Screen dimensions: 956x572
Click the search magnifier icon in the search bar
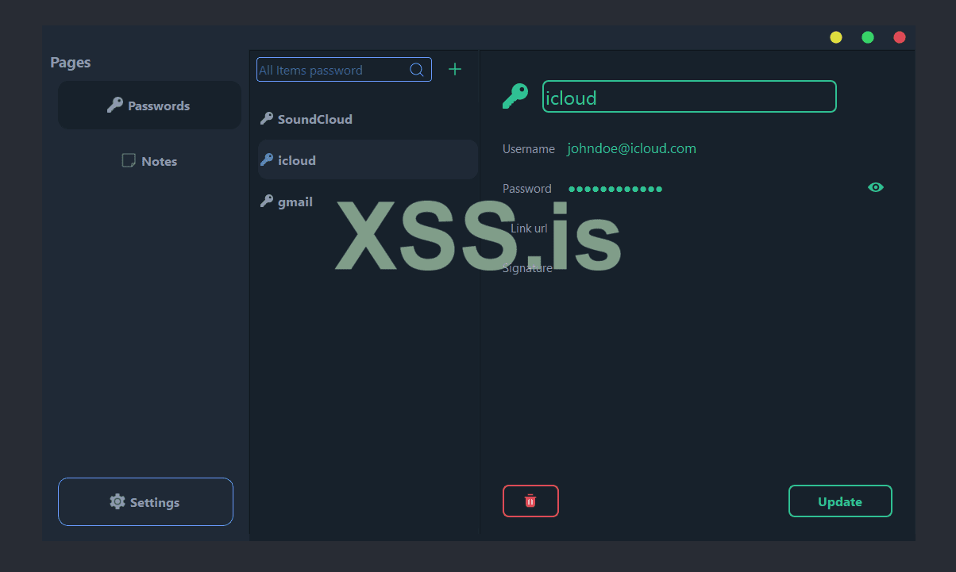(416, 70)
